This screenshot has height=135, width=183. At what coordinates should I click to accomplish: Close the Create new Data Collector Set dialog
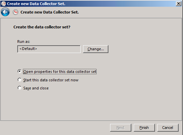point(179,4)
